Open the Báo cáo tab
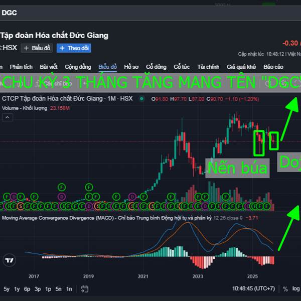 (273, 67)
